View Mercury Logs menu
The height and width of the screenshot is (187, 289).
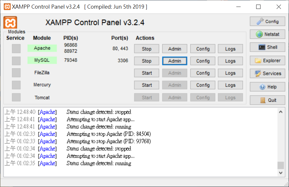coord(230,85)
